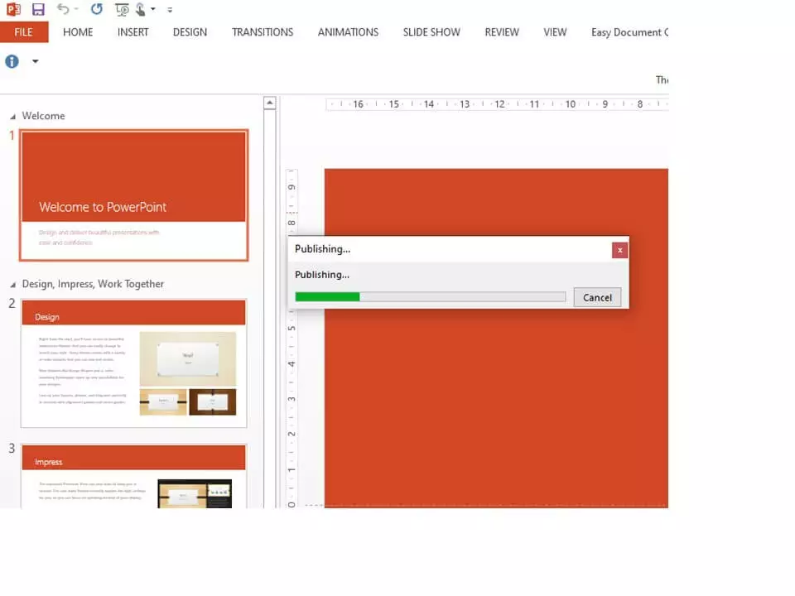Switch to the ANIMATIONS tab

coord(349,32)
